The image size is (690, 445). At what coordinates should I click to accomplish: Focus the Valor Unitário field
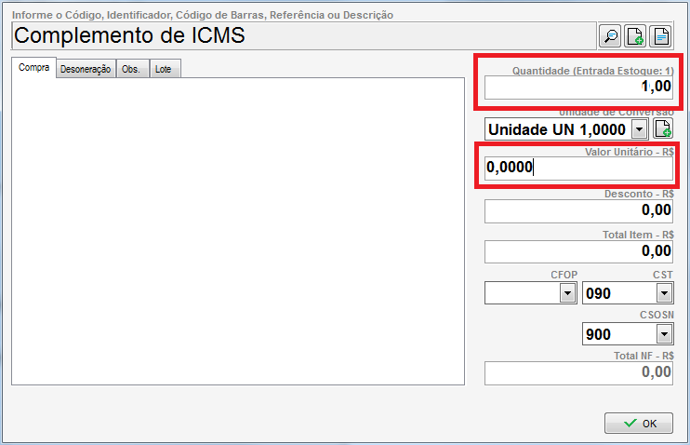pyautogui.click(x=577, y=169)
